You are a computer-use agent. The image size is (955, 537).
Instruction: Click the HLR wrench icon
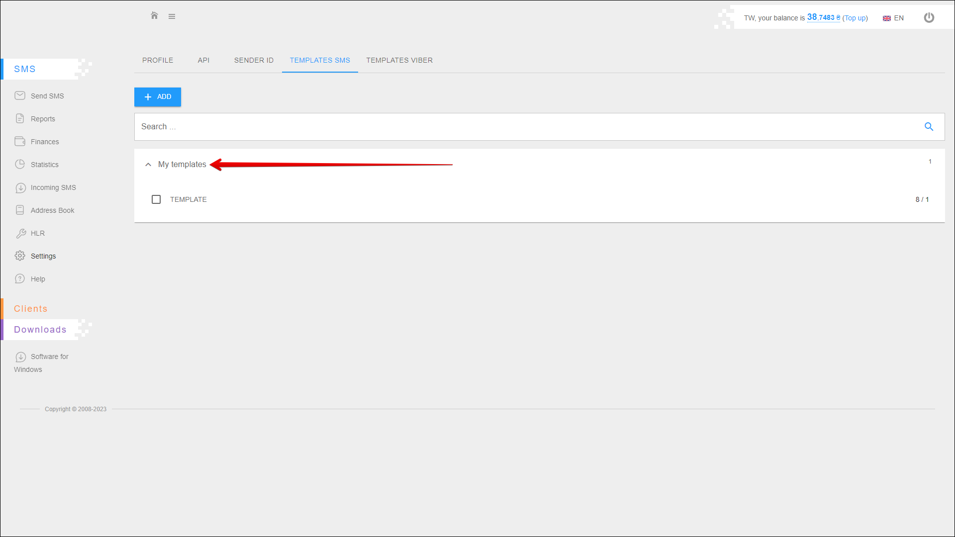(x=20, y=233)
